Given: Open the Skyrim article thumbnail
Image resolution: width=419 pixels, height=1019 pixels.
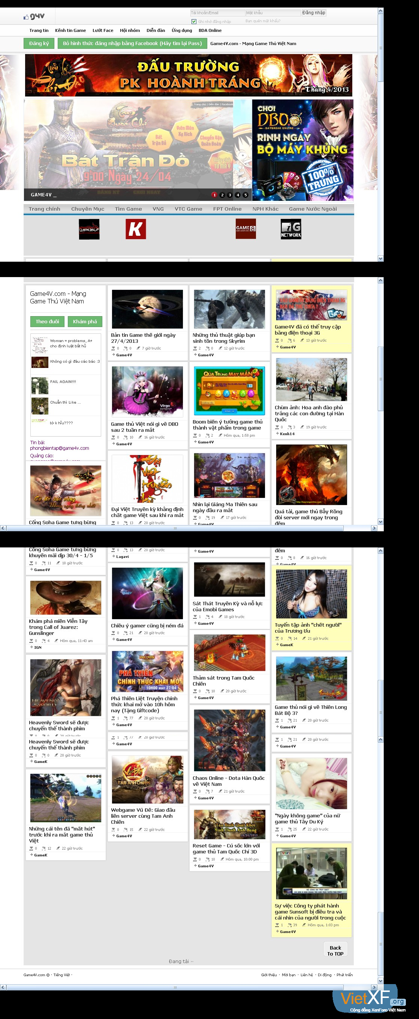Looking at the screenshot, I should (x=229, y=309).
